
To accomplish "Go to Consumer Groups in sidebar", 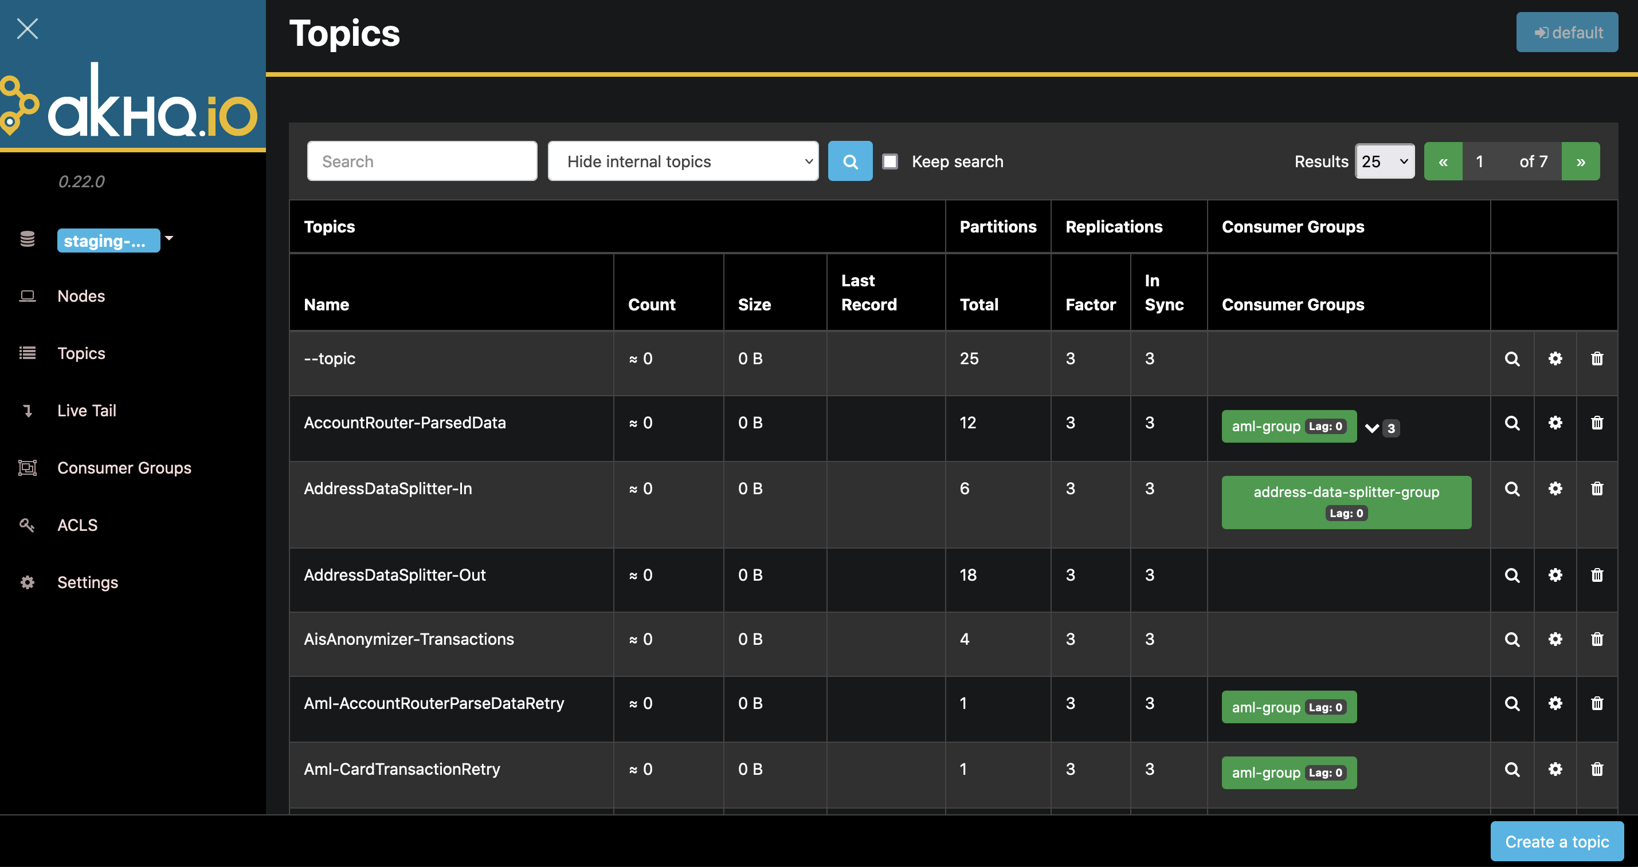I will point(124,468).
